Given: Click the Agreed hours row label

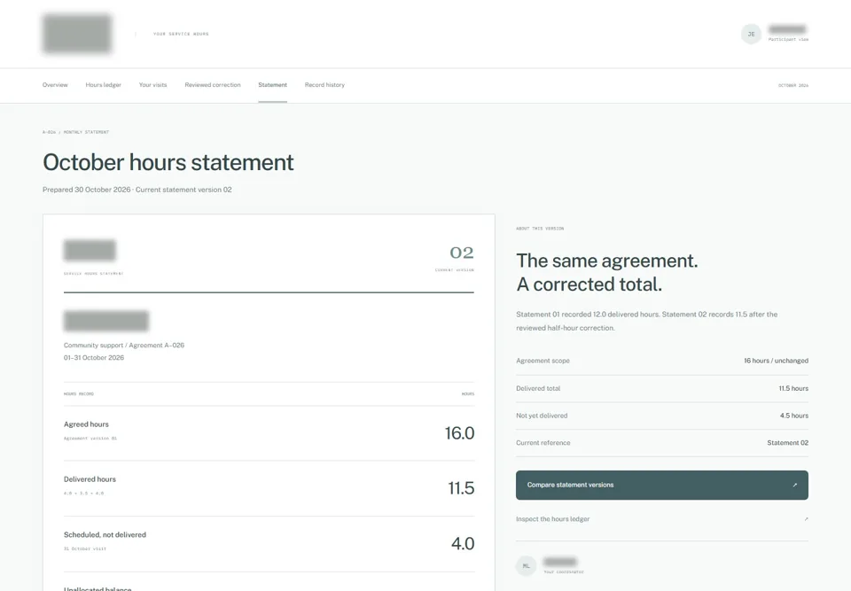Looking at the screenshot, I should pos(86,424).
